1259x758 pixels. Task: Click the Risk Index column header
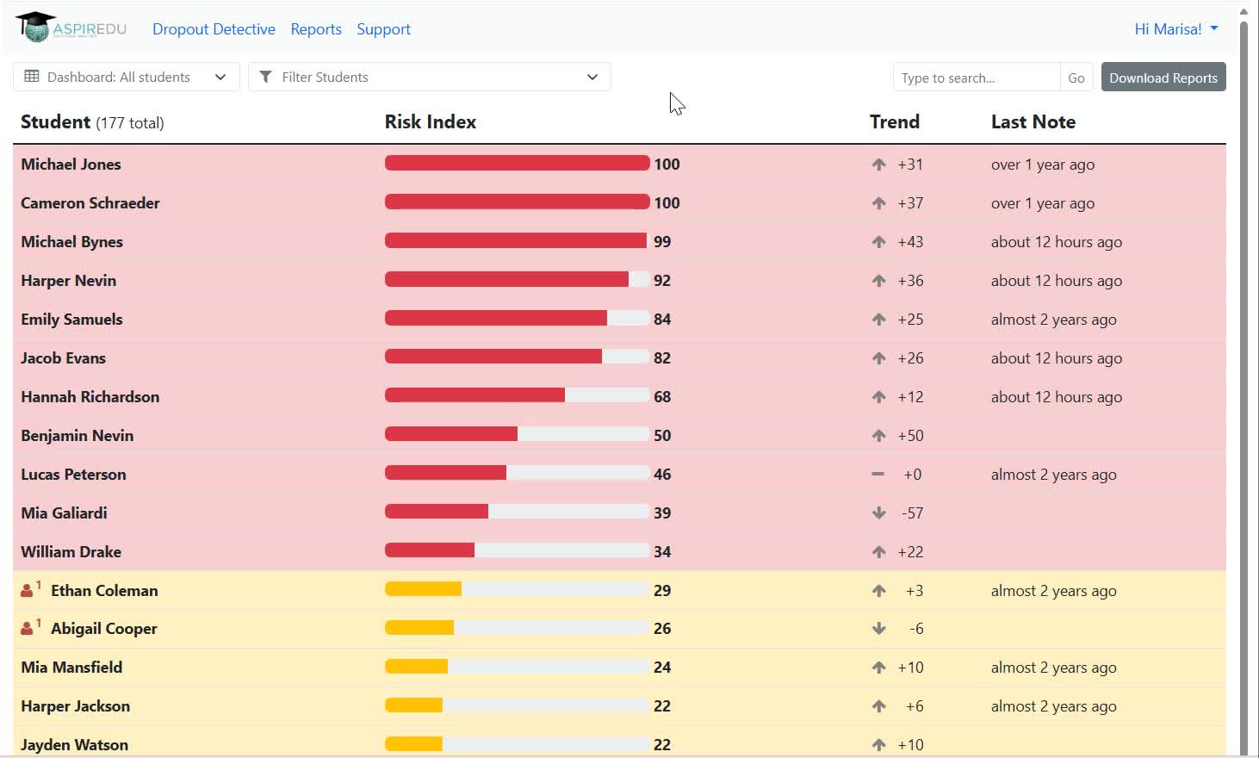431,121
